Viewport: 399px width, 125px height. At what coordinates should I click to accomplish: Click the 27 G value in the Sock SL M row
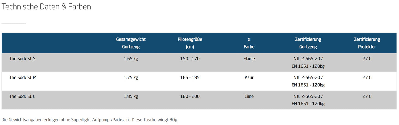(x=367, y=78)
